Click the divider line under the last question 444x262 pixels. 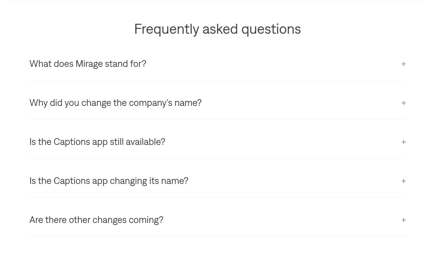(x=217, y=236)
